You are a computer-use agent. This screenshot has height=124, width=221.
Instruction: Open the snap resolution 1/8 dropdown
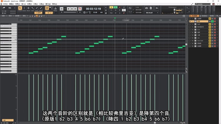tap(49, 13)
